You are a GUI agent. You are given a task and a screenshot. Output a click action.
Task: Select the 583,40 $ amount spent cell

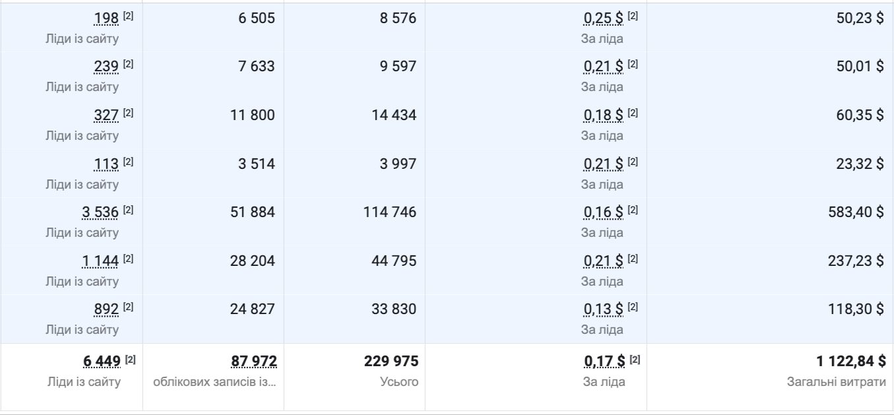(856, 213)
